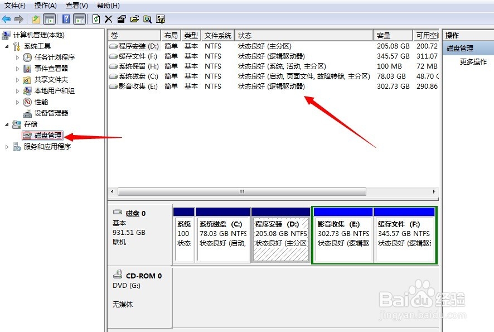Select the CD-ROM 0 drive icon
This screenshot has width=494, height=332.
(118, 275)
